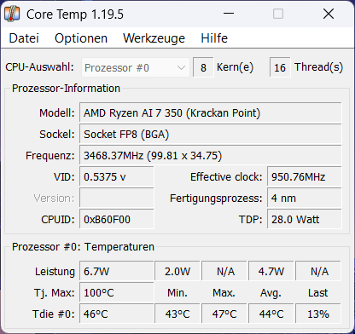The width and height of the screenshot is (355, 334).
Task: Click the Max. column header
Action: point(224,292)
